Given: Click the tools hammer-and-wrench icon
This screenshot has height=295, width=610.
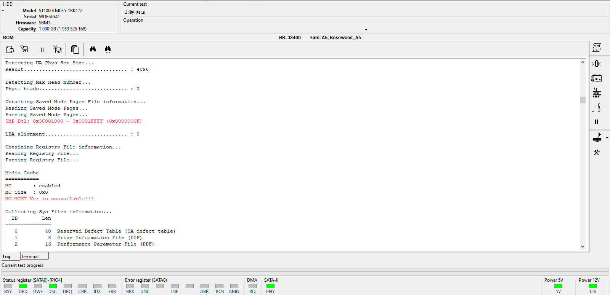Looking at the screenshot, I should [x=597, y=152].
